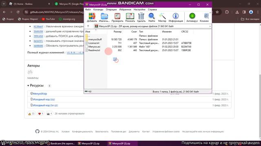Click the da90b06 commit link
The height and width of the screenshot is (146, 261).
38,46
